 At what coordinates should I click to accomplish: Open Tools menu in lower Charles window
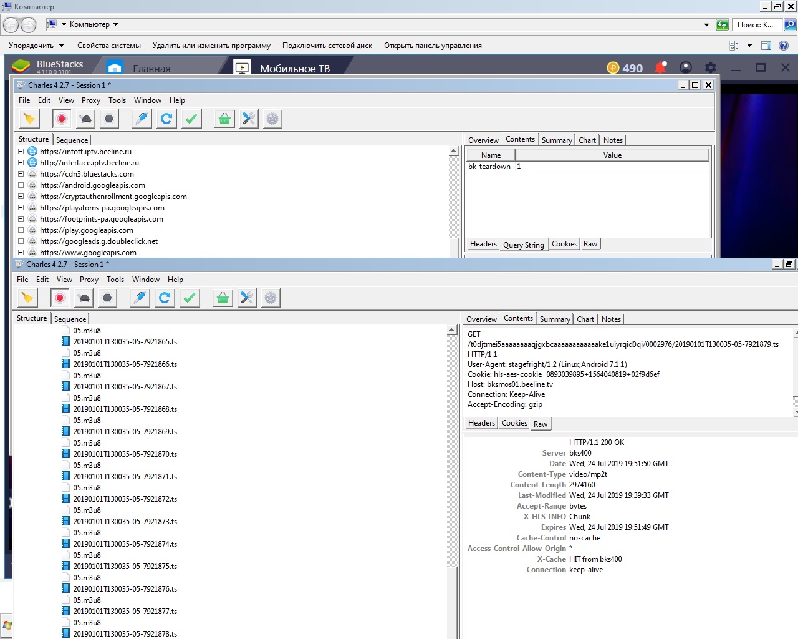[115, 280]
